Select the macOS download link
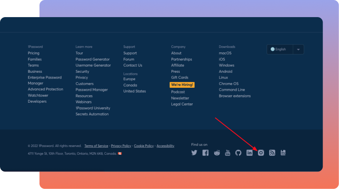The width and height of the screenshot is (339, 189). pos(225,53)
